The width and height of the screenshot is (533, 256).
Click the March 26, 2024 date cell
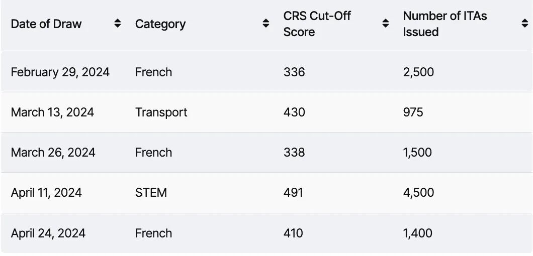pos(53,153)
